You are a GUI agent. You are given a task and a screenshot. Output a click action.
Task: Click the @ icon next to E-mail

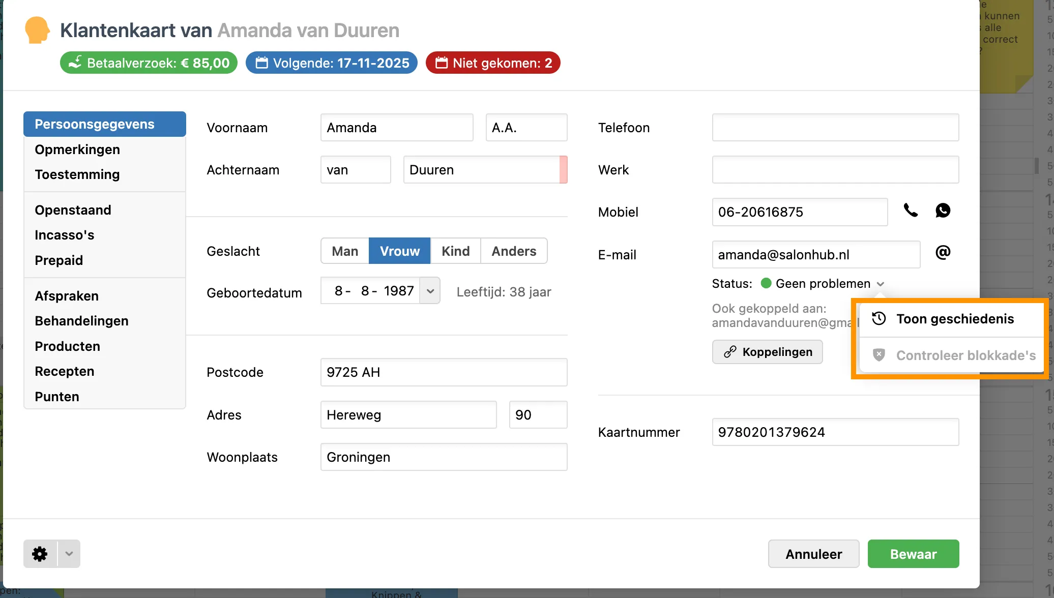coord(943,253)
